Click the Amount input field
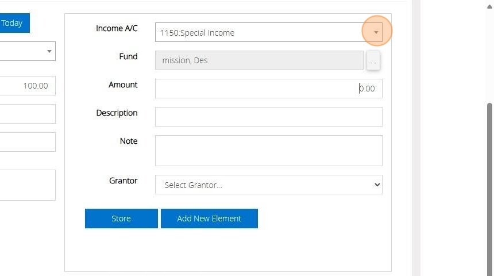 point(268,89)
